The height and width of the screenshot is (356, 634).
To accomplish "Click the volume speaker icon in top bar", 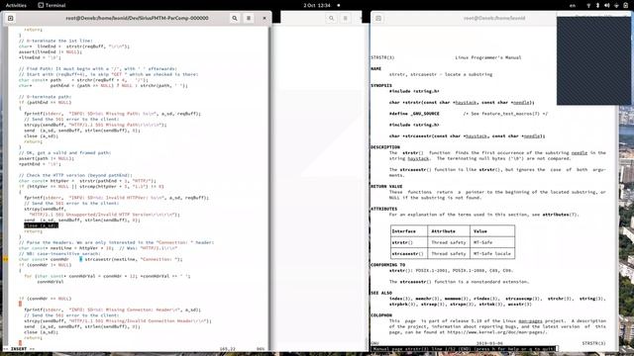I will [607, 5].
